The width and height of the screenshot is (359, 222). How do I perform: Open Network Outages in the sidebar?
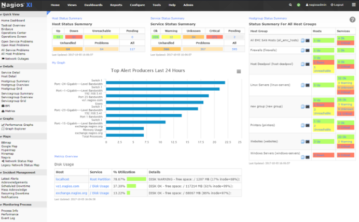pos(16,58)
